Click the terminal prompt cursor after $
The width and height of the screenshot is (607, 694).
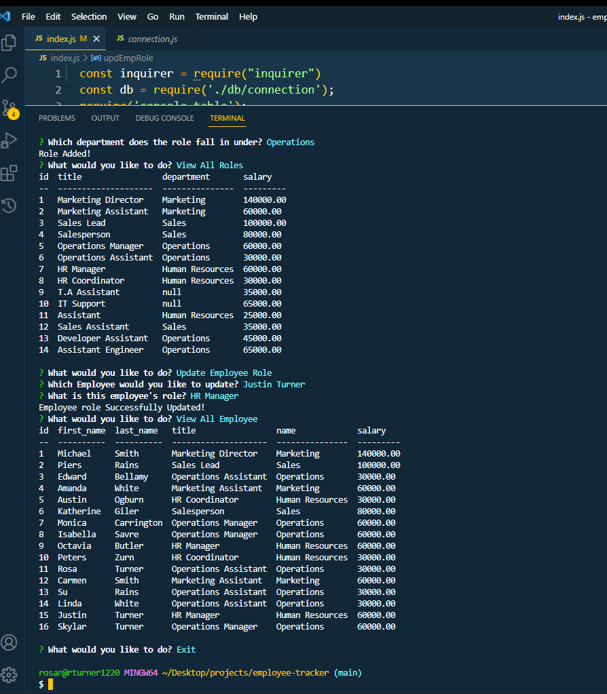click(50, 684)
